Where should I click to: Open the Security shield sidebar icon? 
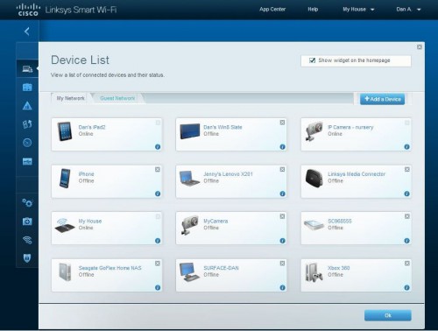pyautogui.click(x=27, y=258)
